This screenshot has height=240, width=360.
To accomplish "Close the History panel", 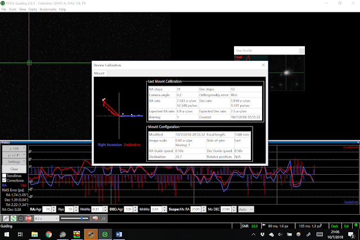I will click(x=358, y=143).
